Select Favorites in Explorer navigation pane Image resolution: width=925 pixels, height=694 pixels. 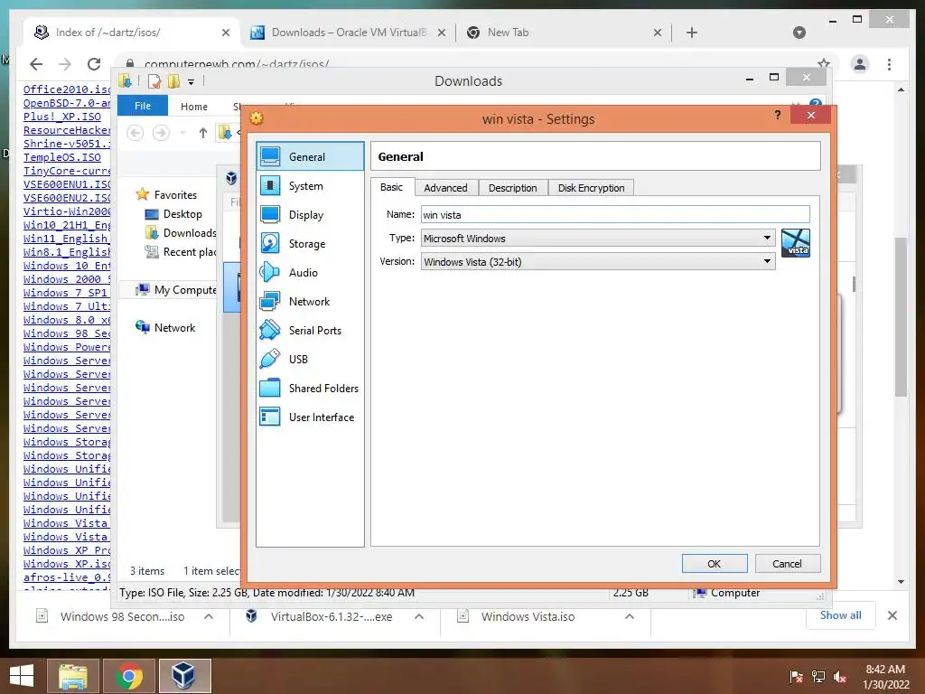click(175, 195)
